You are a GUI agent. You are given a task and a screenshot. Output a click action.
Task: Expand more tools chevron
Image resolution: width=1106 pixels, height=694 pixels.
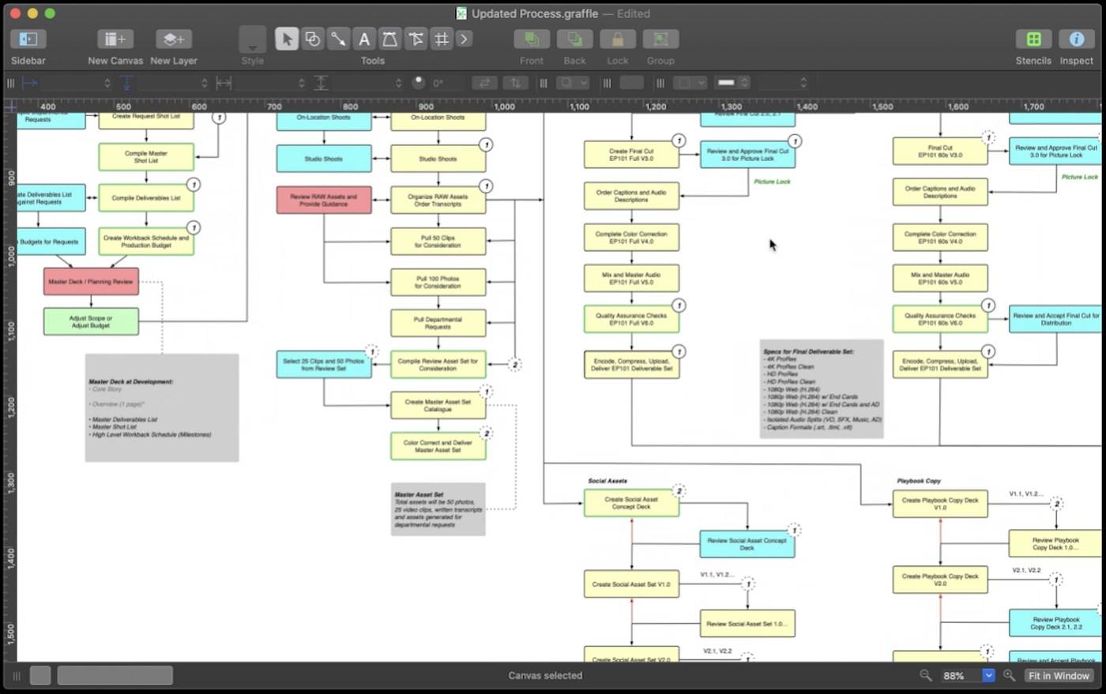464,39
